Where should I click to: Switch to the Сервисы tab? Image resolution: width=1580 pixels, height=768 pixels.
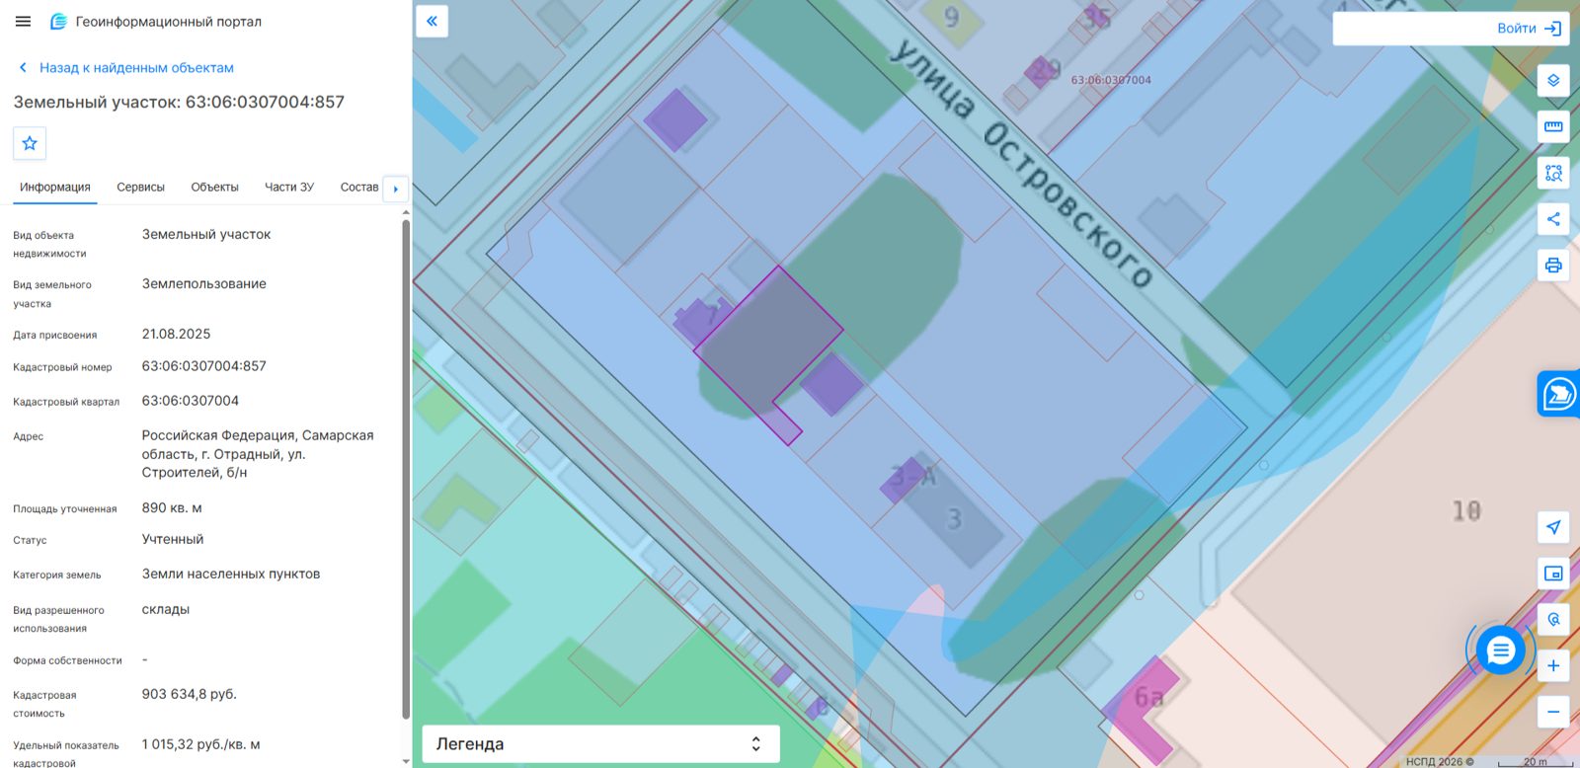pyautogui.click(x=140, y=187)
